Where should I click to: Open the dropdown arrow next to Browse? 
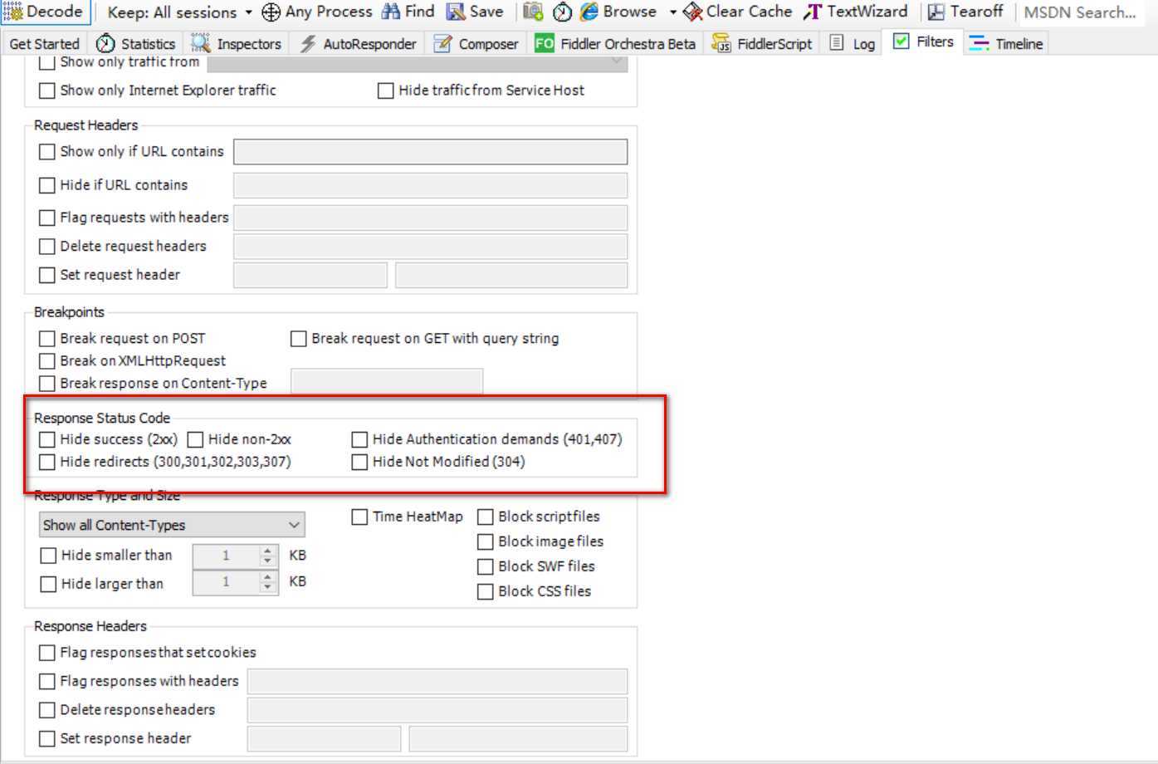click(x=672, y=12)
